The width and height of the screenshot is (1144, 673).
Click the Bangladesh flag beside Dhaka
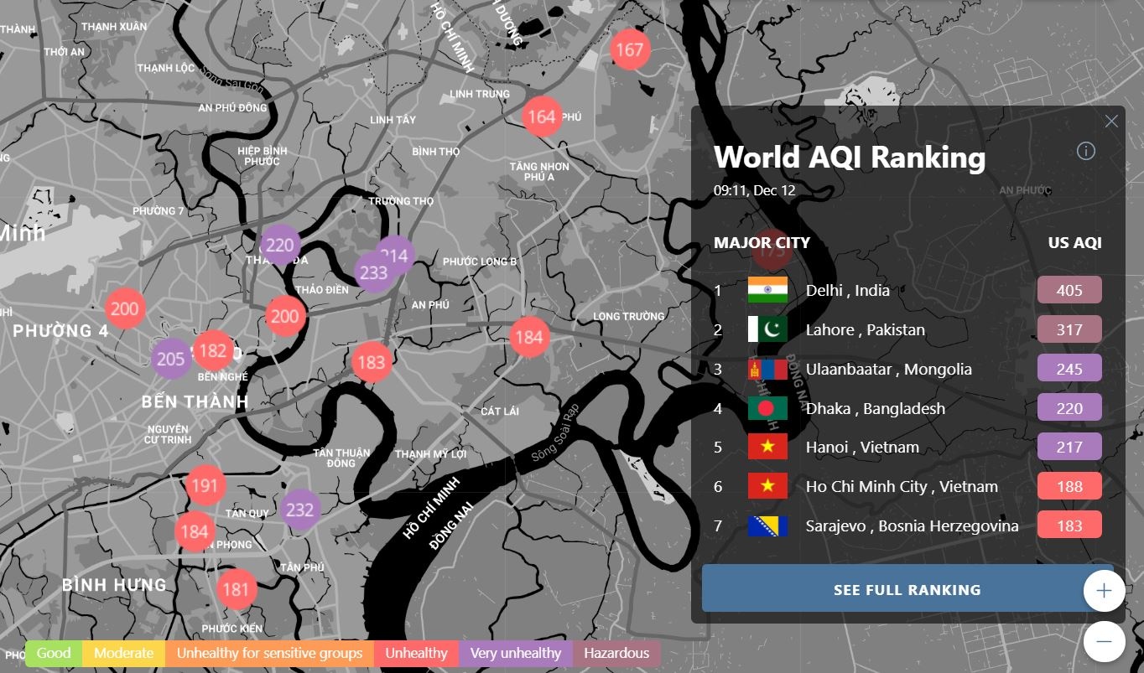(x=767, y=408)
